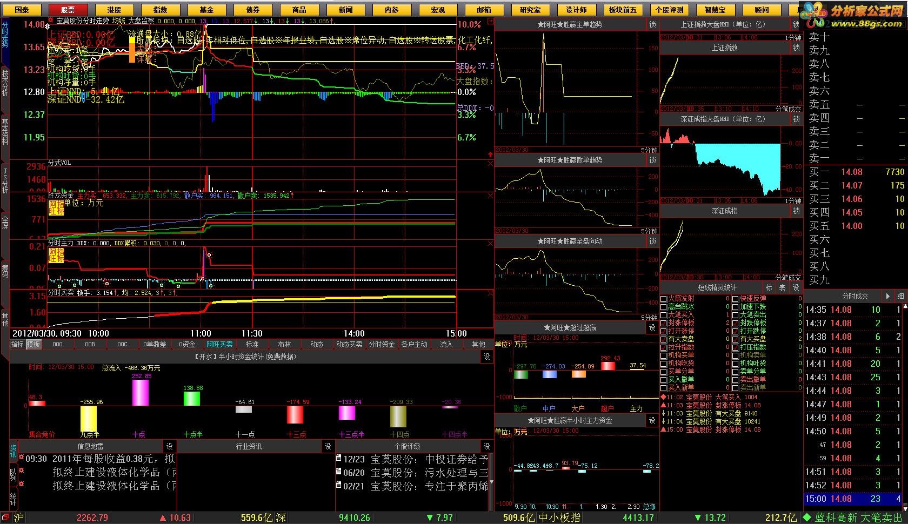Close the 胜龙资金 sub-chart with X icon

pos(490,196)
